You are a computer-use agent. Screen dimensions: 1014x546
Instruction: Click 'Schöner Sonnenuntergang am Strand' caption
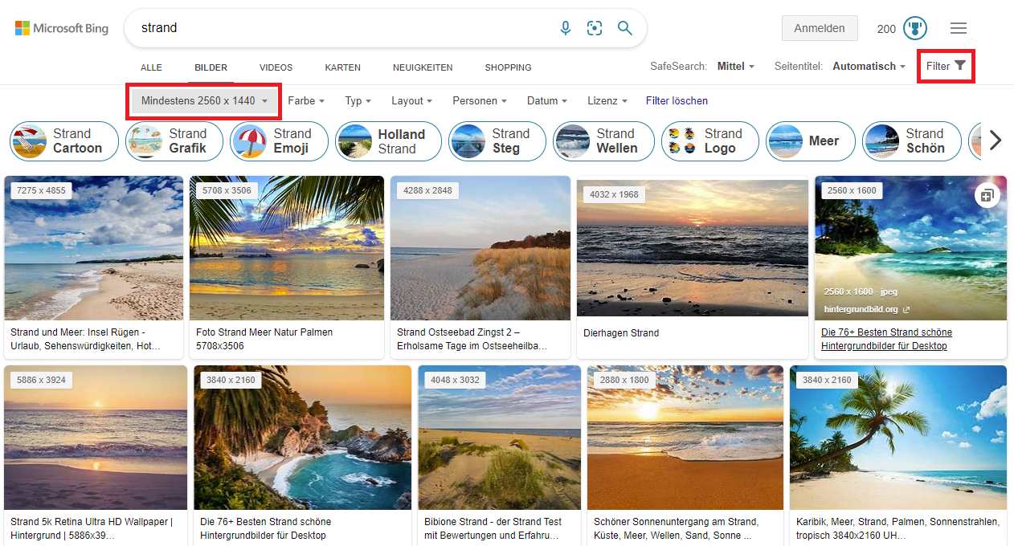click(x=677, y=528)
